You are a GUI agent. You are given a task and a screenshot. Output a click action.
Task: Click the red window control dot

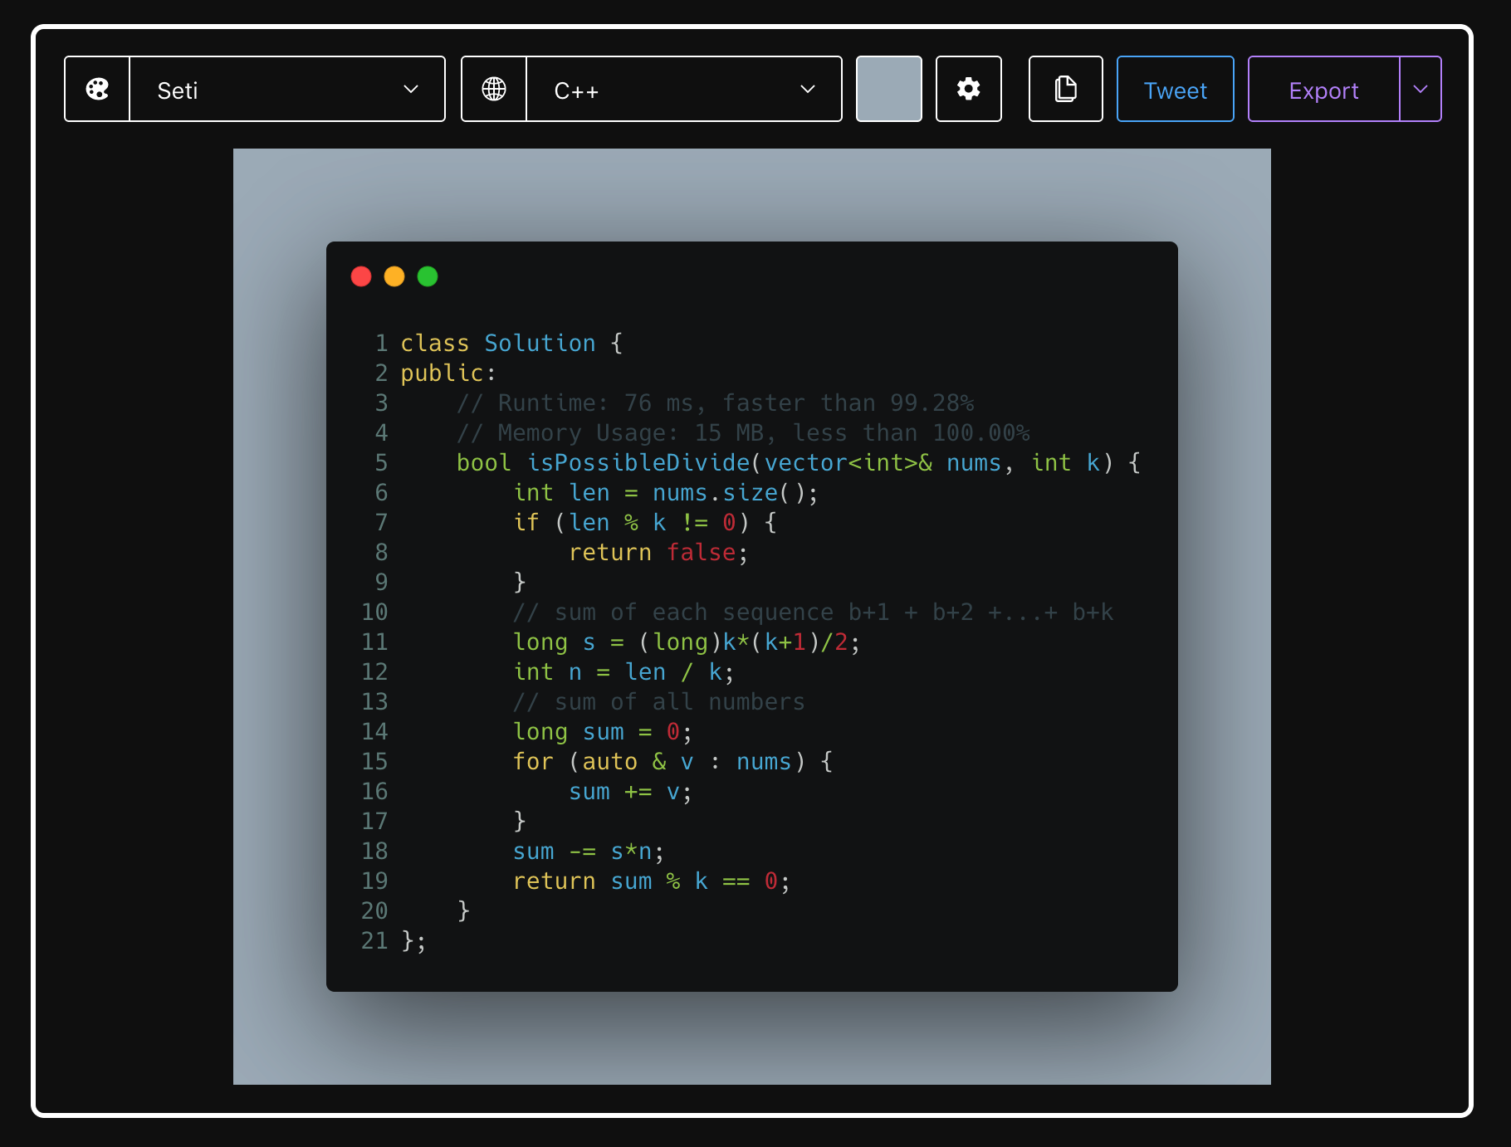[361, 276]
